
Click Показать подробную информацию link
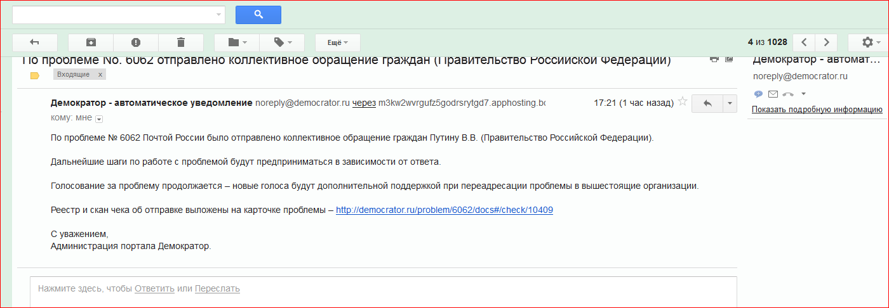(817, 110)
